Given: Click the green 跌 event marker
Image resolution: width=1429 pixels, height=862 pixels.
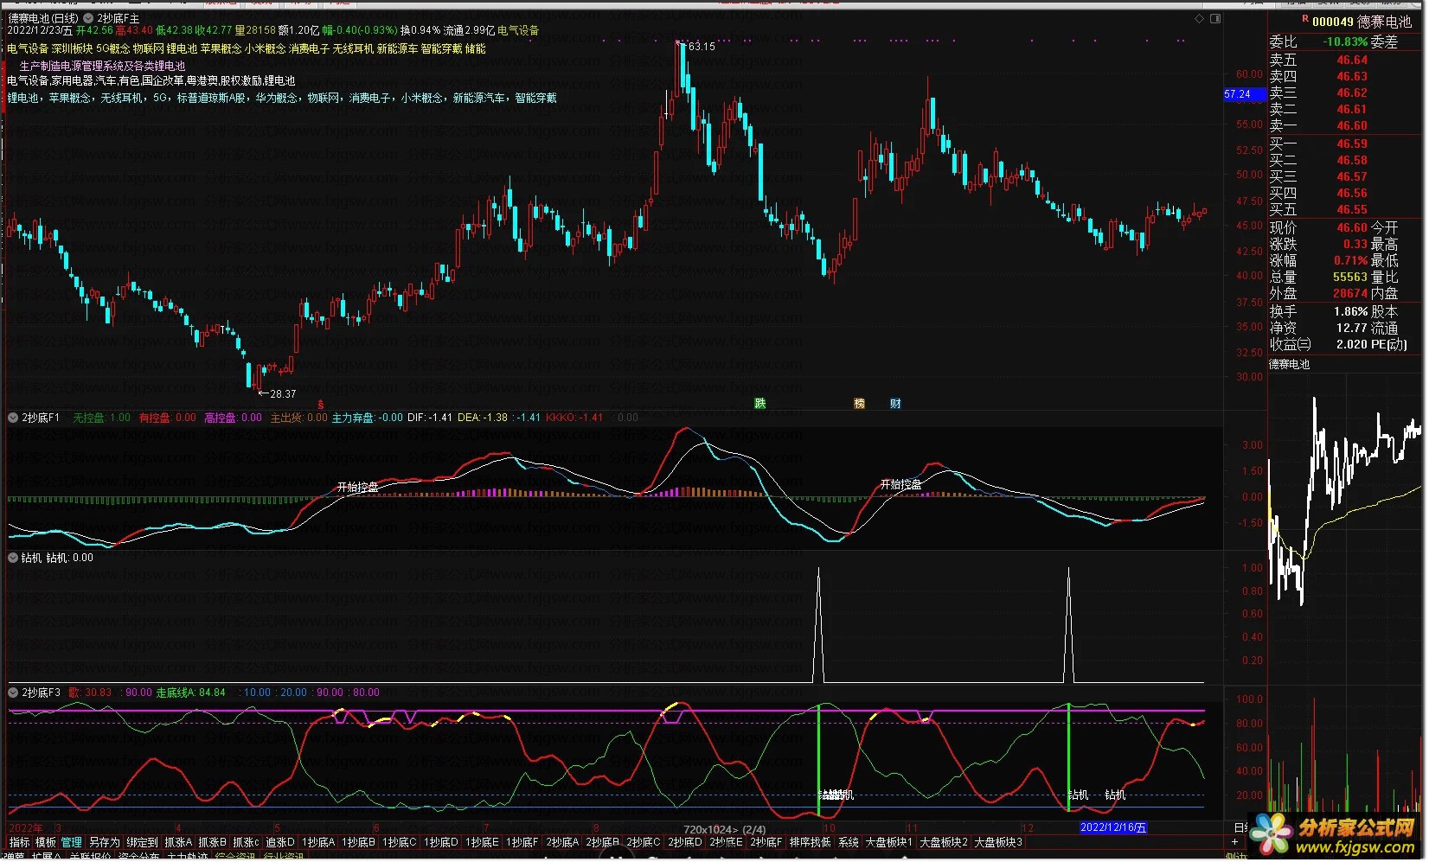Looking at the screenshot, I should coord(760,404).
